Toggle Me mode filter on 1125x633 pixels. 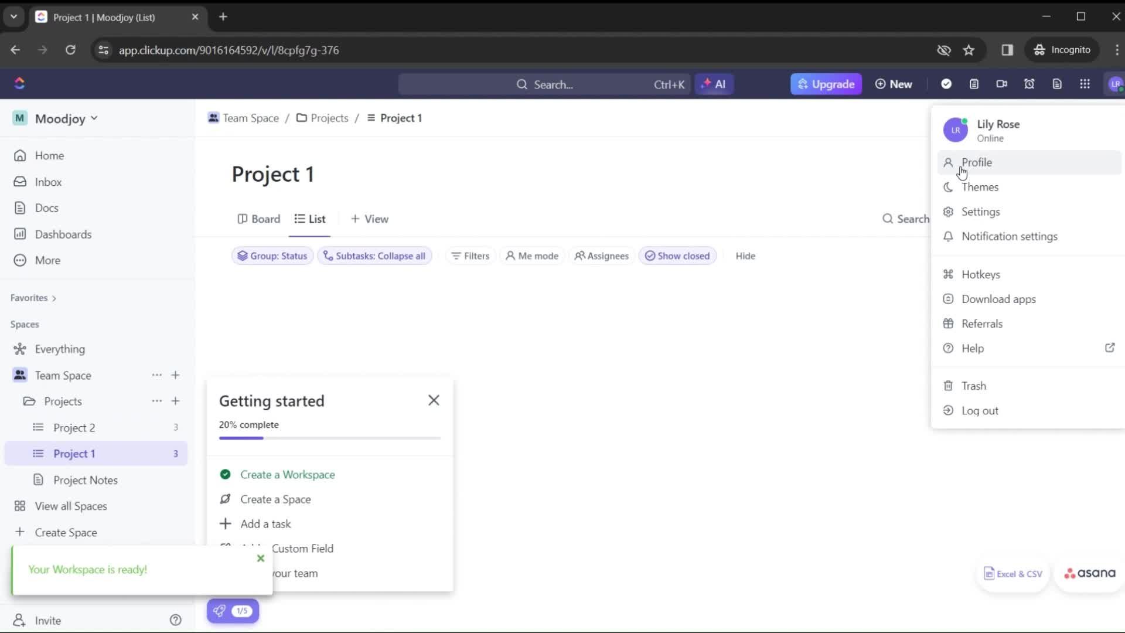pos(533,255)
